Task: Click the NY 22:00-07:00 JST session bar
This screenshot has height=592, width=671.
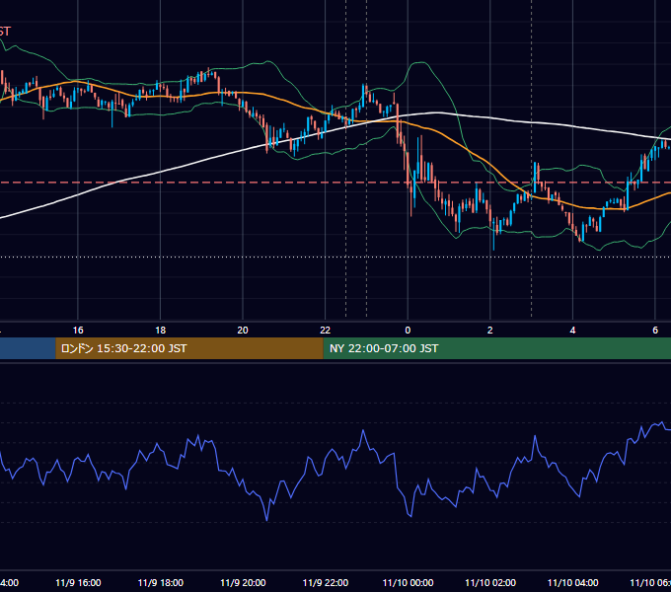Action: point(496,348)
